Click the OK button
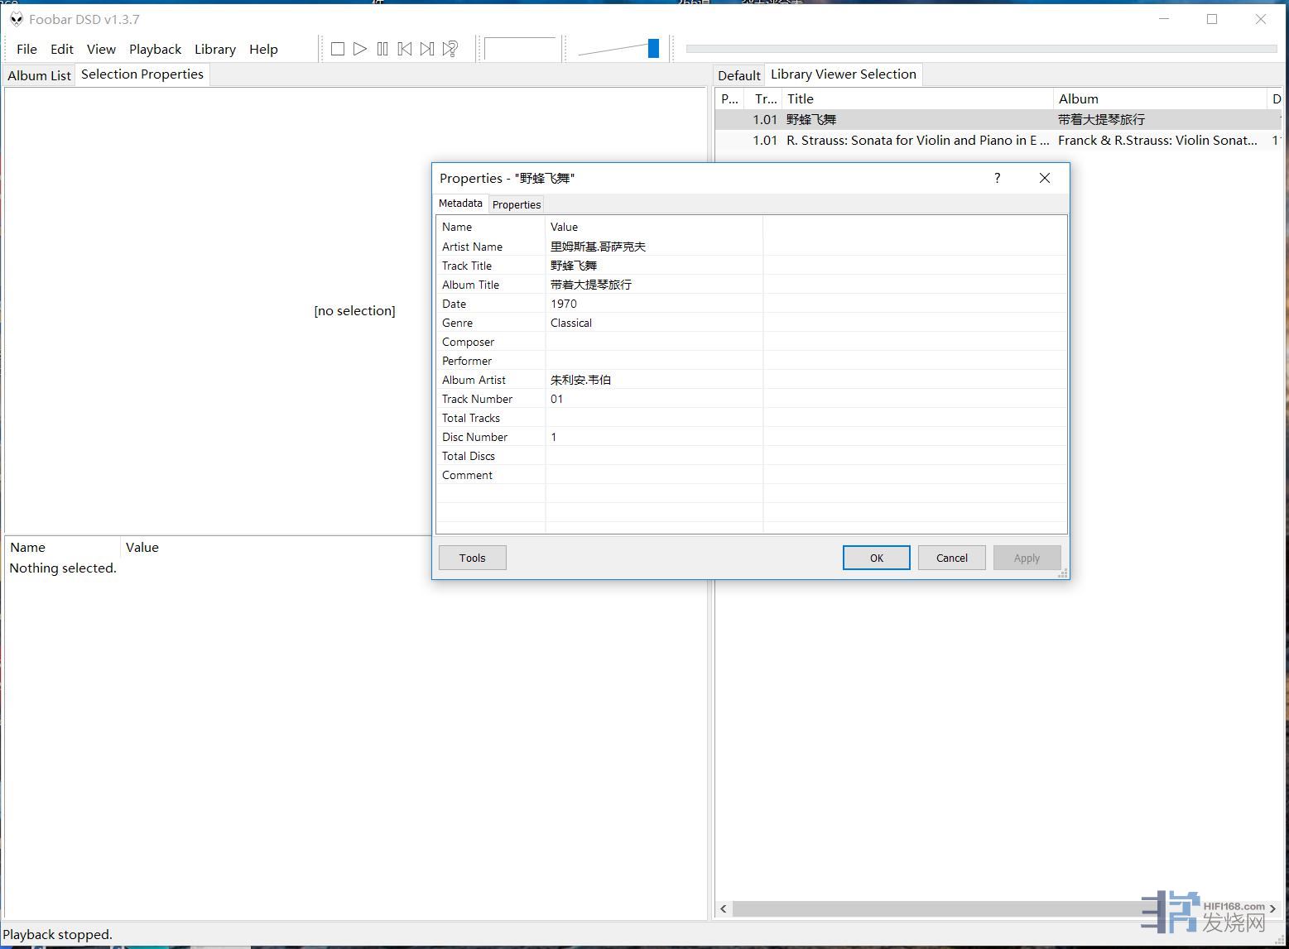 coord(876,558)
